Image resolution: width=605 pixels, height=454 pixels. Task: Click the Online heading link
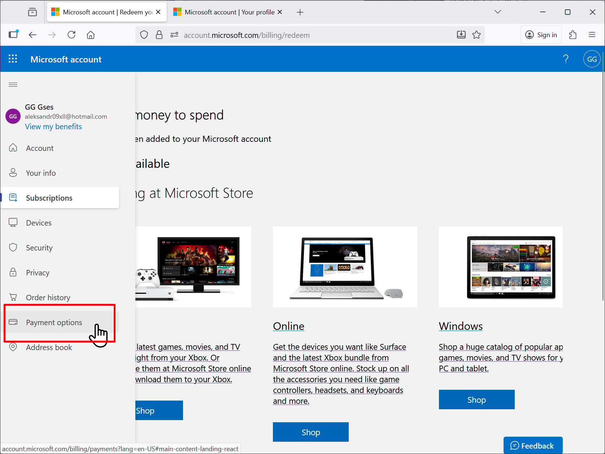click(288, 326)
